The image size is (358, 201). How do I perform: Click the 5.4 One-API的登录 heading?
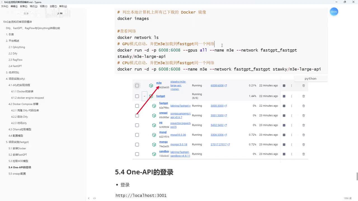point(144,172)
